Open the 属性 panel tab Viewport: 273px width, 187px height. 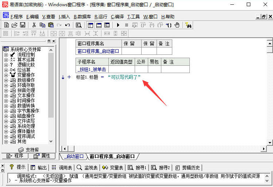[x=42, y=156]
